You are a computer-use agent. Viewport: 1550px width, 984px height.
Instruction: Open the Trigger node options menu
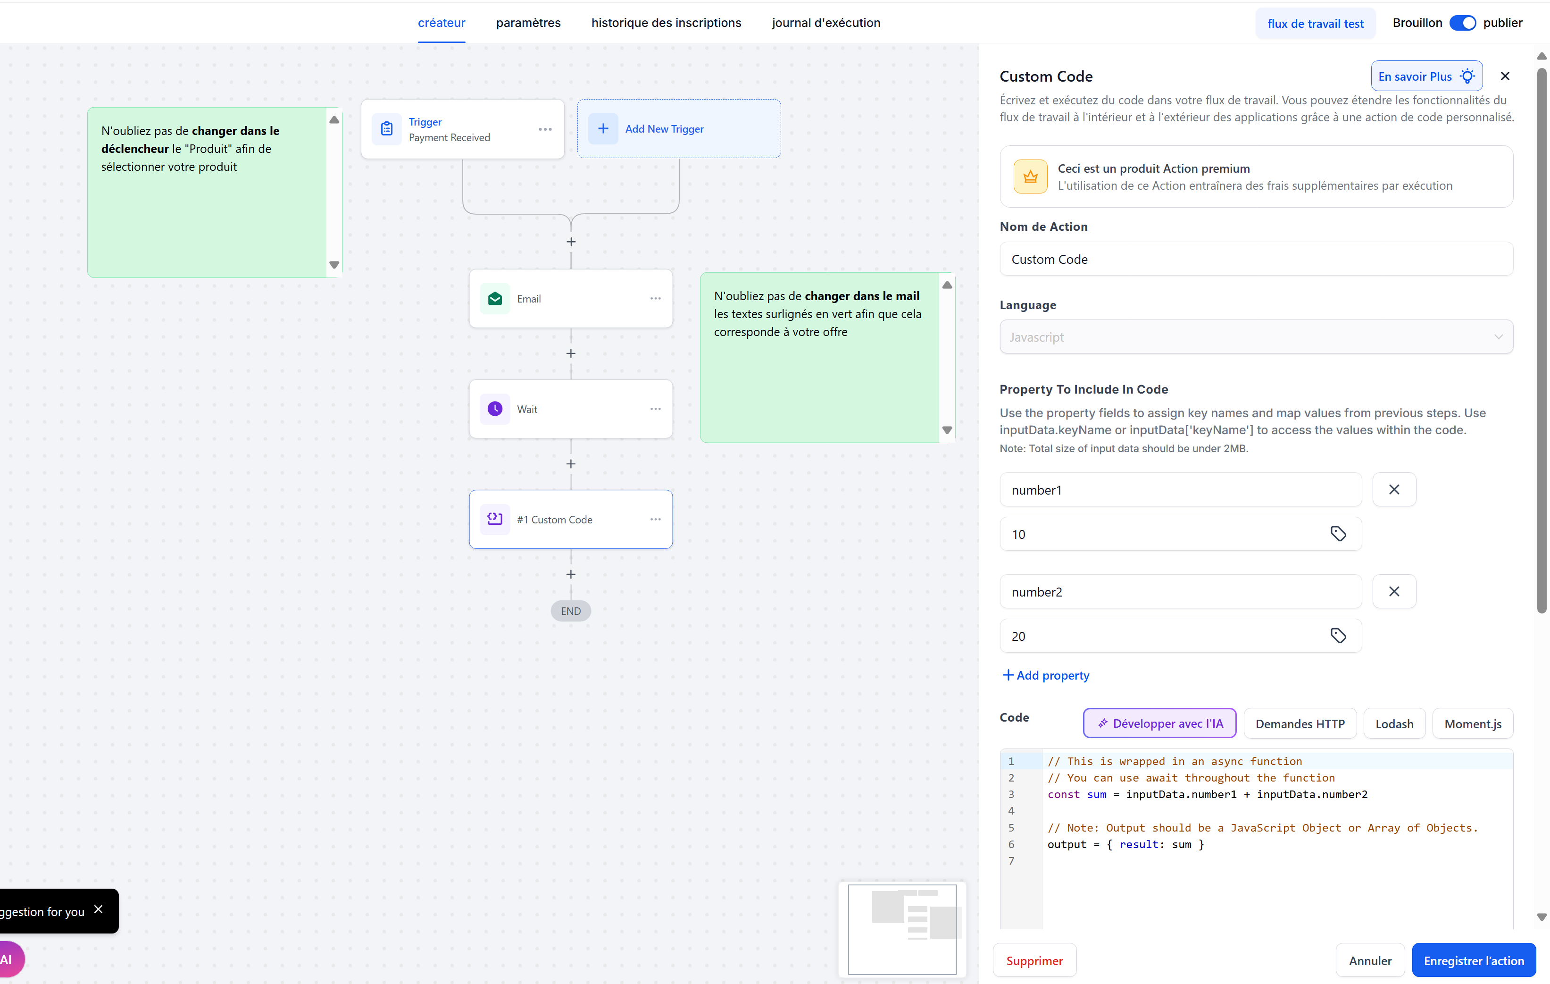click(x=545, y=129)
